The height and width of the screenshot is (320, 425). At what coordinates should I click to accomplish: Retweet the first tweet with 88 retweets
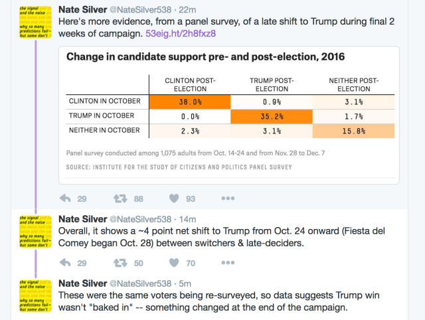120,199
